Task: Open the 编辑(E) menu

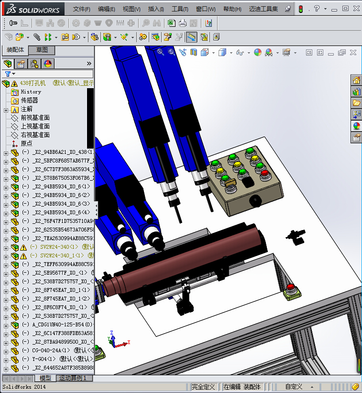Action: click(107, 9)
